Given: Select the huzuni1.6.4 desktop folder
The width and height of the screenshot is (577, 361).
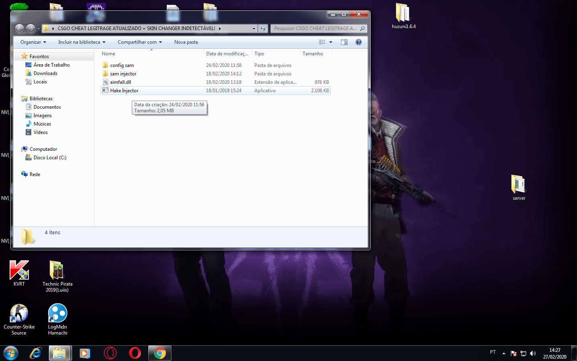Looking at the screenshot, I should pyautogui.click(x=403, y=16).
